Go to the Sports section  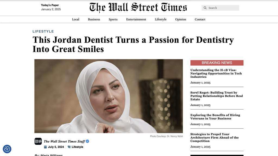pos(113,19)
